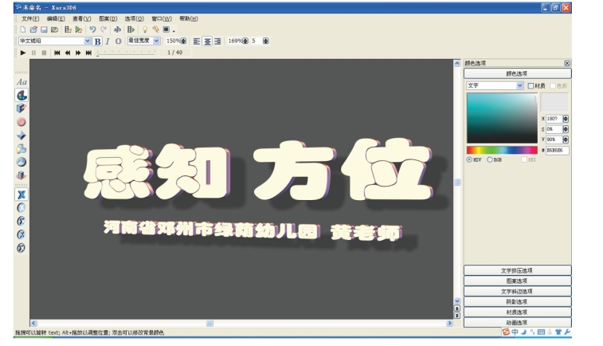This screenshot has width=603, height=346.
Task: Pick a color in the saturation gradient square
Action: point(502,118)
